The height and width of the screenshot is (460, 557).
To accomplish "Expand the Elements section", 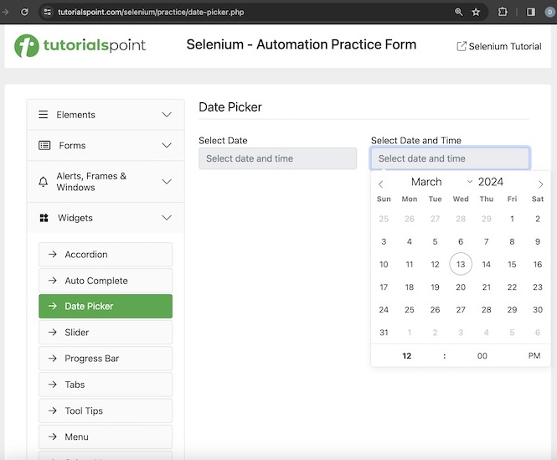I will (106, 115).
